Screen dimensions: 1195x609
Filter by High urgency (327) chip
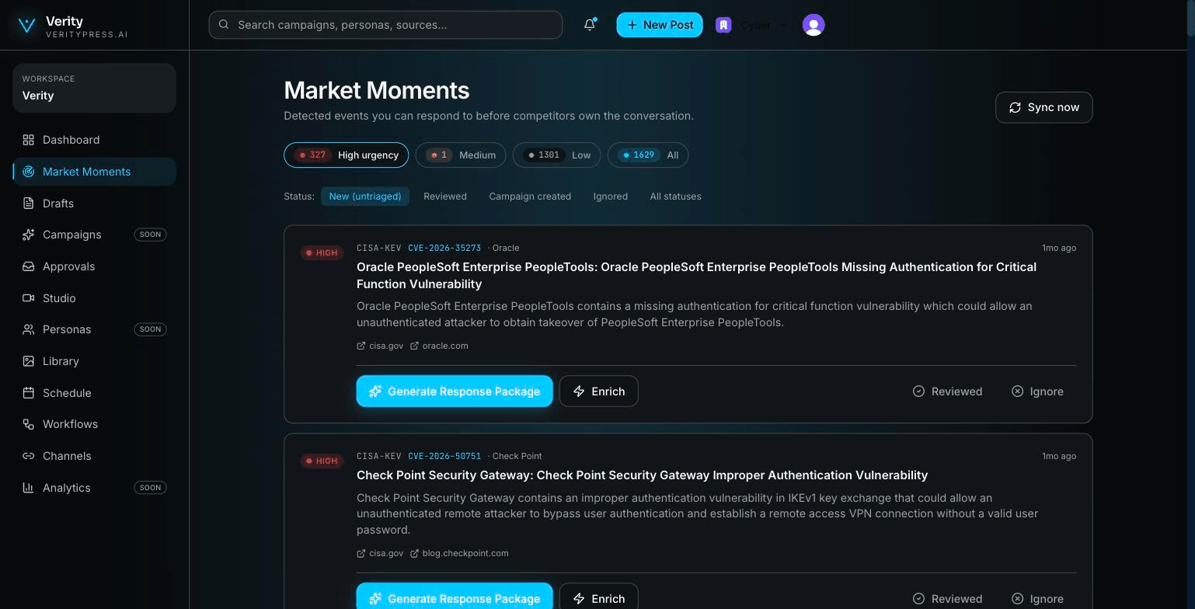pyautogui.click(x=346, y=155)
